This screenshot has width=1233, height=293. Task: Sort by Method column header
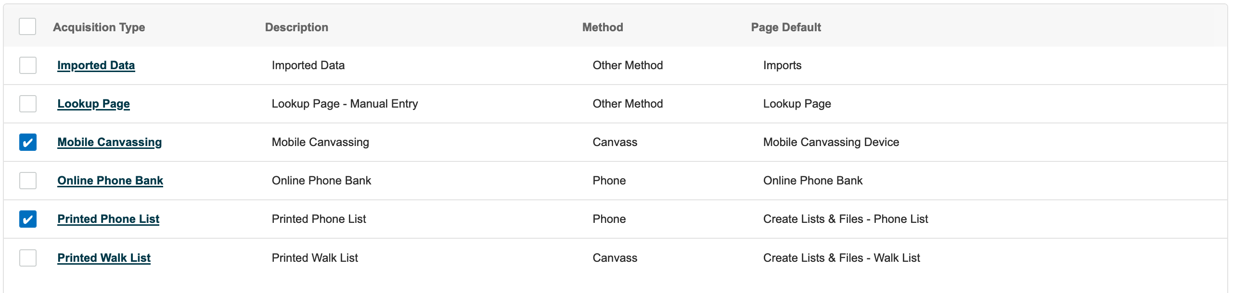[x=603, y=27]
